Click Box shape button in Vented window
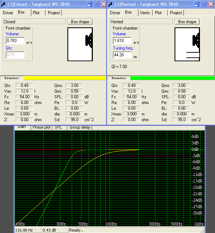 point(187,22)
